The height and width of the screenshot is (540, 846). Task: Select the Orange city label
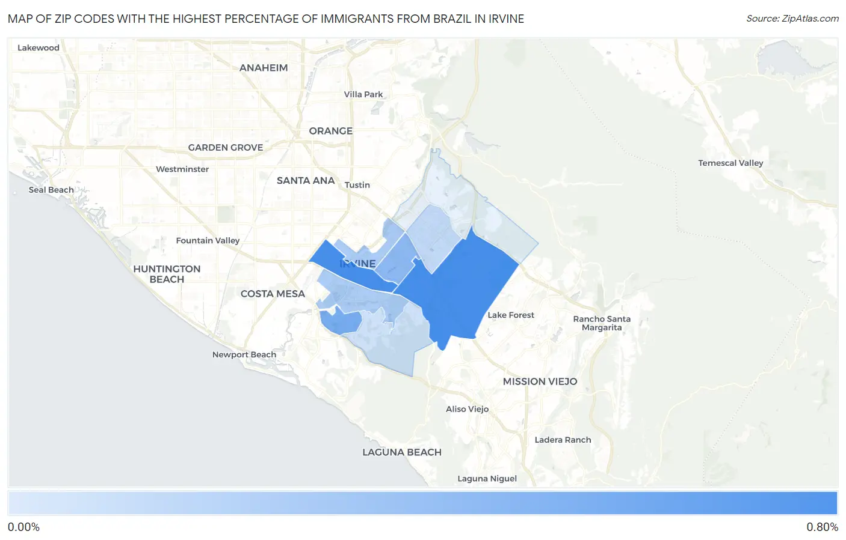[x=331, y=131]
